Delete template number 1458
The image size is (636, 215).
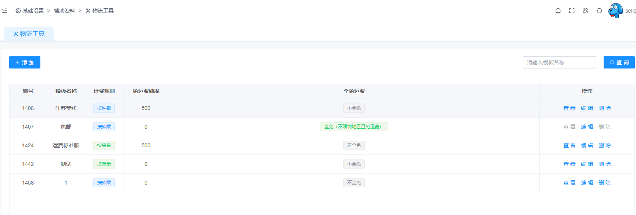[x=604, y=183]
